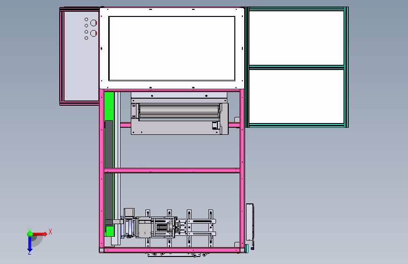The width and height of the screenshot is (408, 264).
Task: Select the small green block at rail bottom
Action: pyautogui.click(x=110, y=231)
